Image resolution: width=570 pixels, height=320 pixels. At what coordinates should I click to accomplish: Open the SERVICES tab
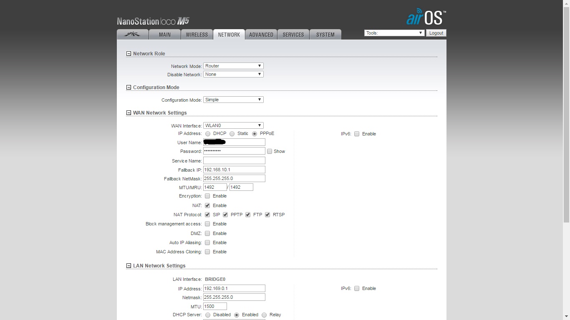293,35
